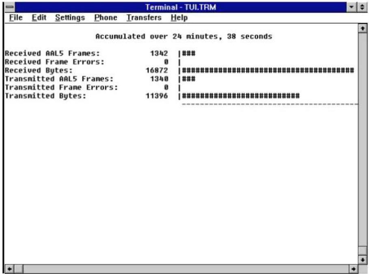Click the 'Accumulated over 24 minutes, 38 seconds' line
This screenshot has height=274, width=369.
(x=184, y=36)
